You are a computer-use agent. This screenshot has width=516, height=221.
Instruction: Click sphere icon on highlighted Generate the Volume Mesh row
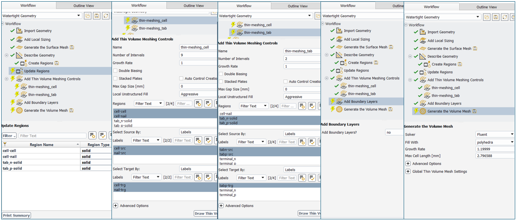coord(423,111)
